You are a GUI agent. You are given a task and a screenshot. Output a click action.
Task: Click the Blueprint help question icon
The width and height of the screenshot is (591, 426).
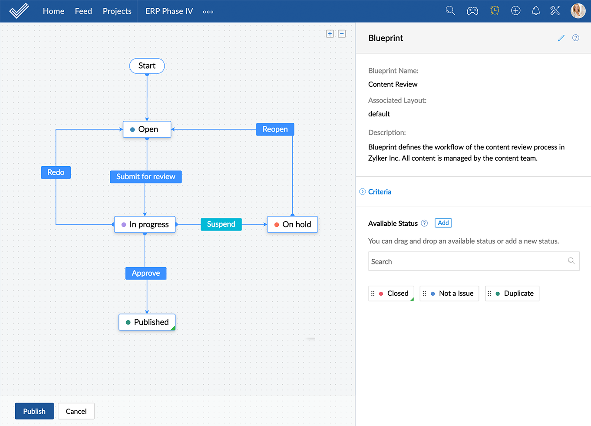coord(576,38)
